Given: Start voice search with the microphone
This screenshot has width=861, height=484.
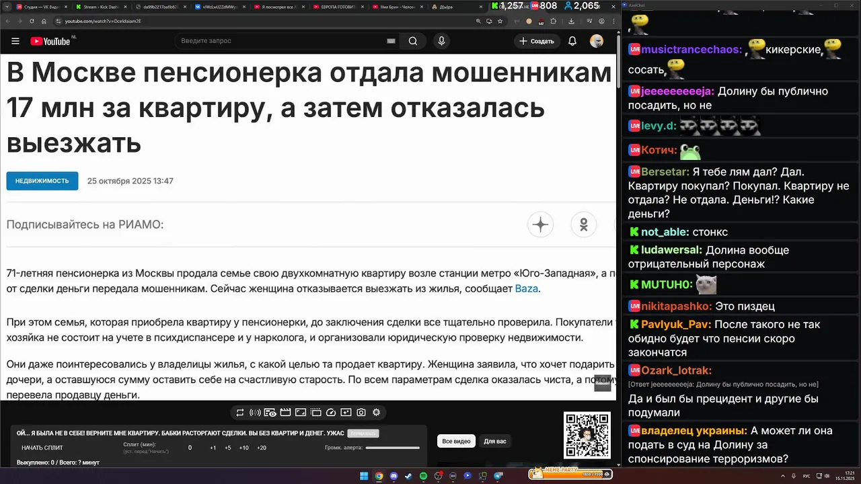Looking at the screenshot, I should [x=441, y=41].
